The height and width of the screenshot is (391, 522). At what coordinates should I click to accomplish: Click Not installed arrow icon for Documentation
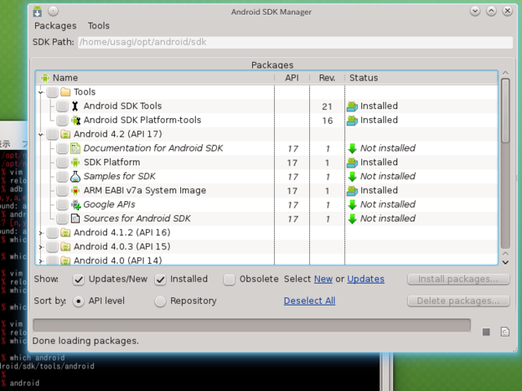352,148
